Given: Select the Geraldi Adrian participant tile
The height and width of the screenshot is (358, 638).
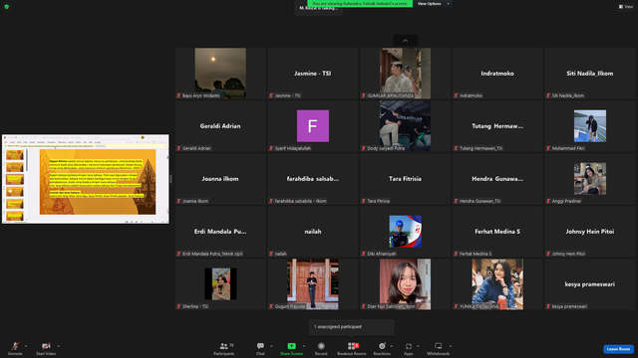Looking at the screenshot, I should click(x=220, y=126).
